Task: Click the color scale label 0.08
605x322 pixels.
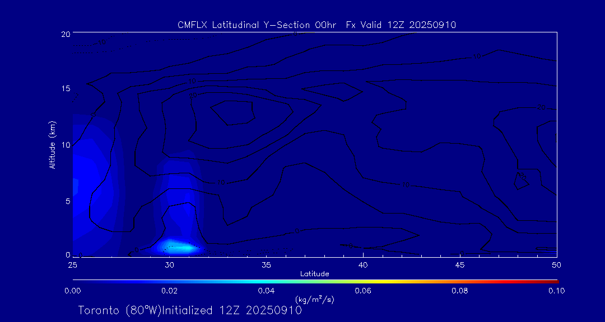Action: coord(460,291)
